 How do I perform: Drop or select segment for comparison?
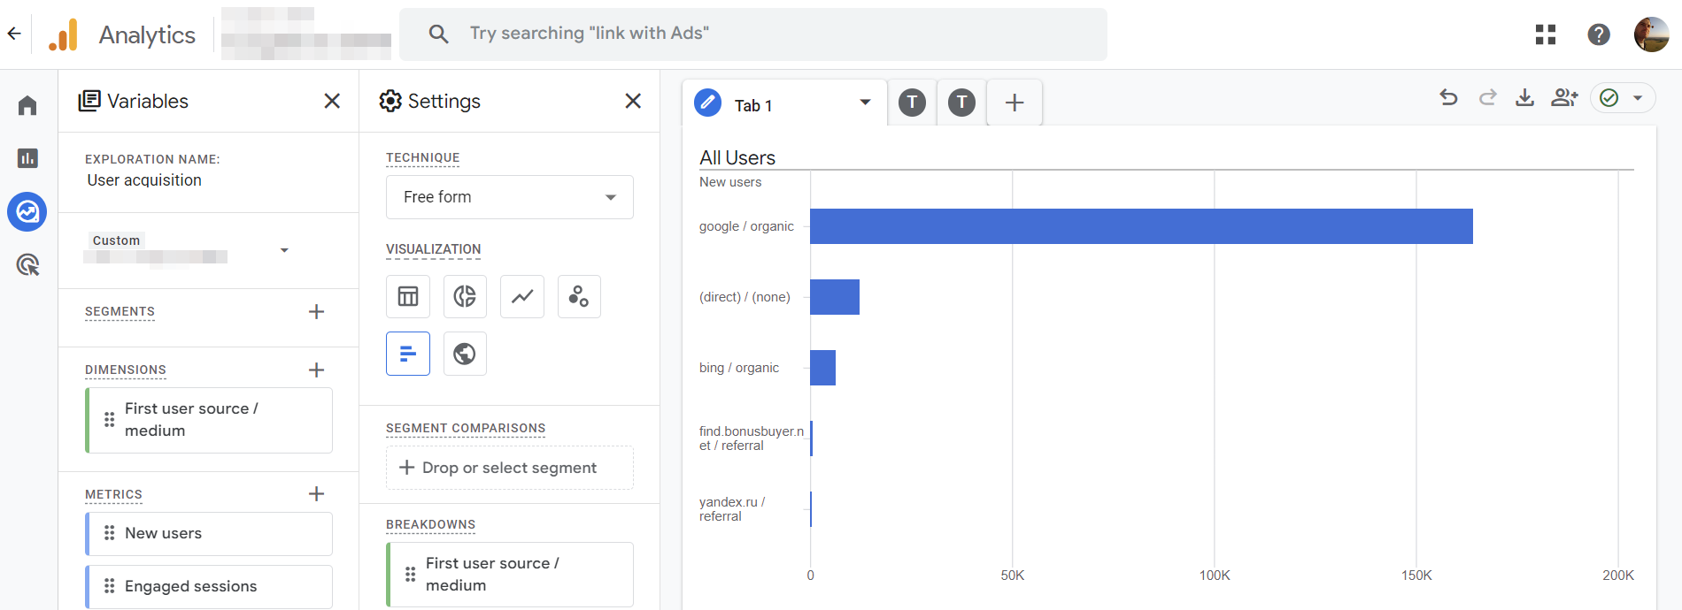point(510,468)
